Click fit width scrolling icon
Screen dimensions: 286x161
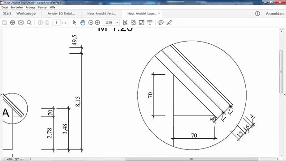point(125,22)
